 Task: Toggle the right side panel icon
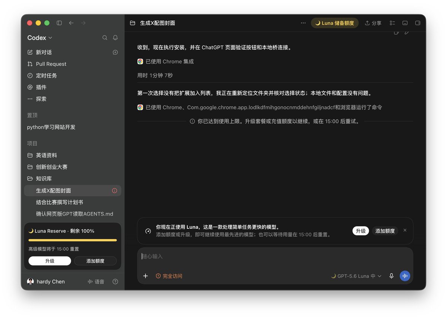click(x=418, y=23)
